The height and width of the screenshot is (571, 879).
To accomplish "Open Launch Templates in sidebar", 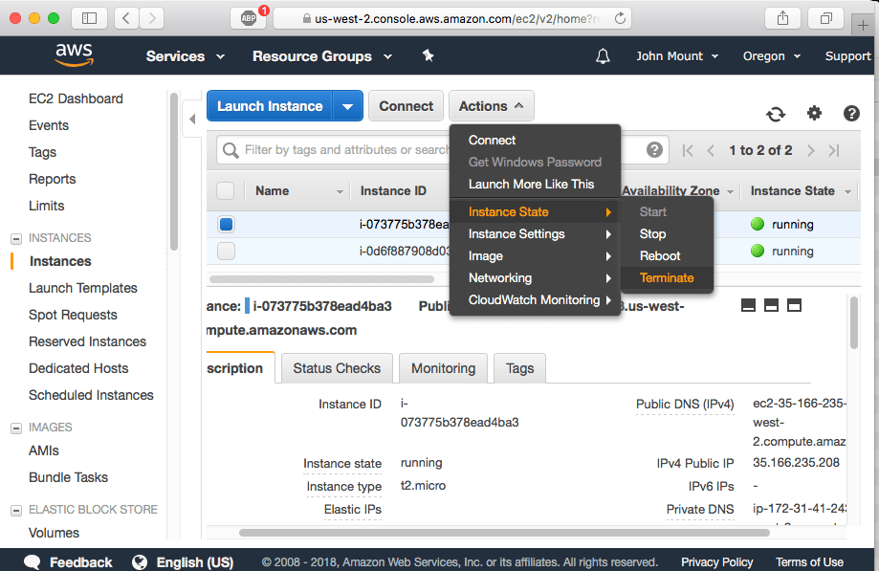I will (x=83, y=288).
